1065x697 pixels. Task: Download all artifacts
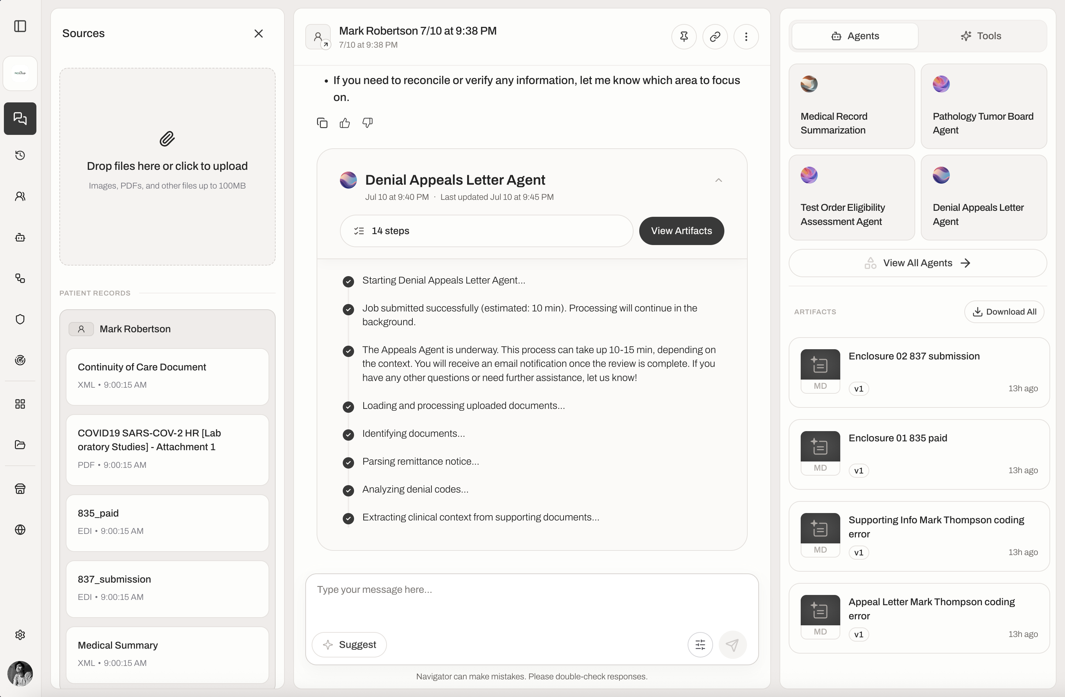click(1005, 312)
